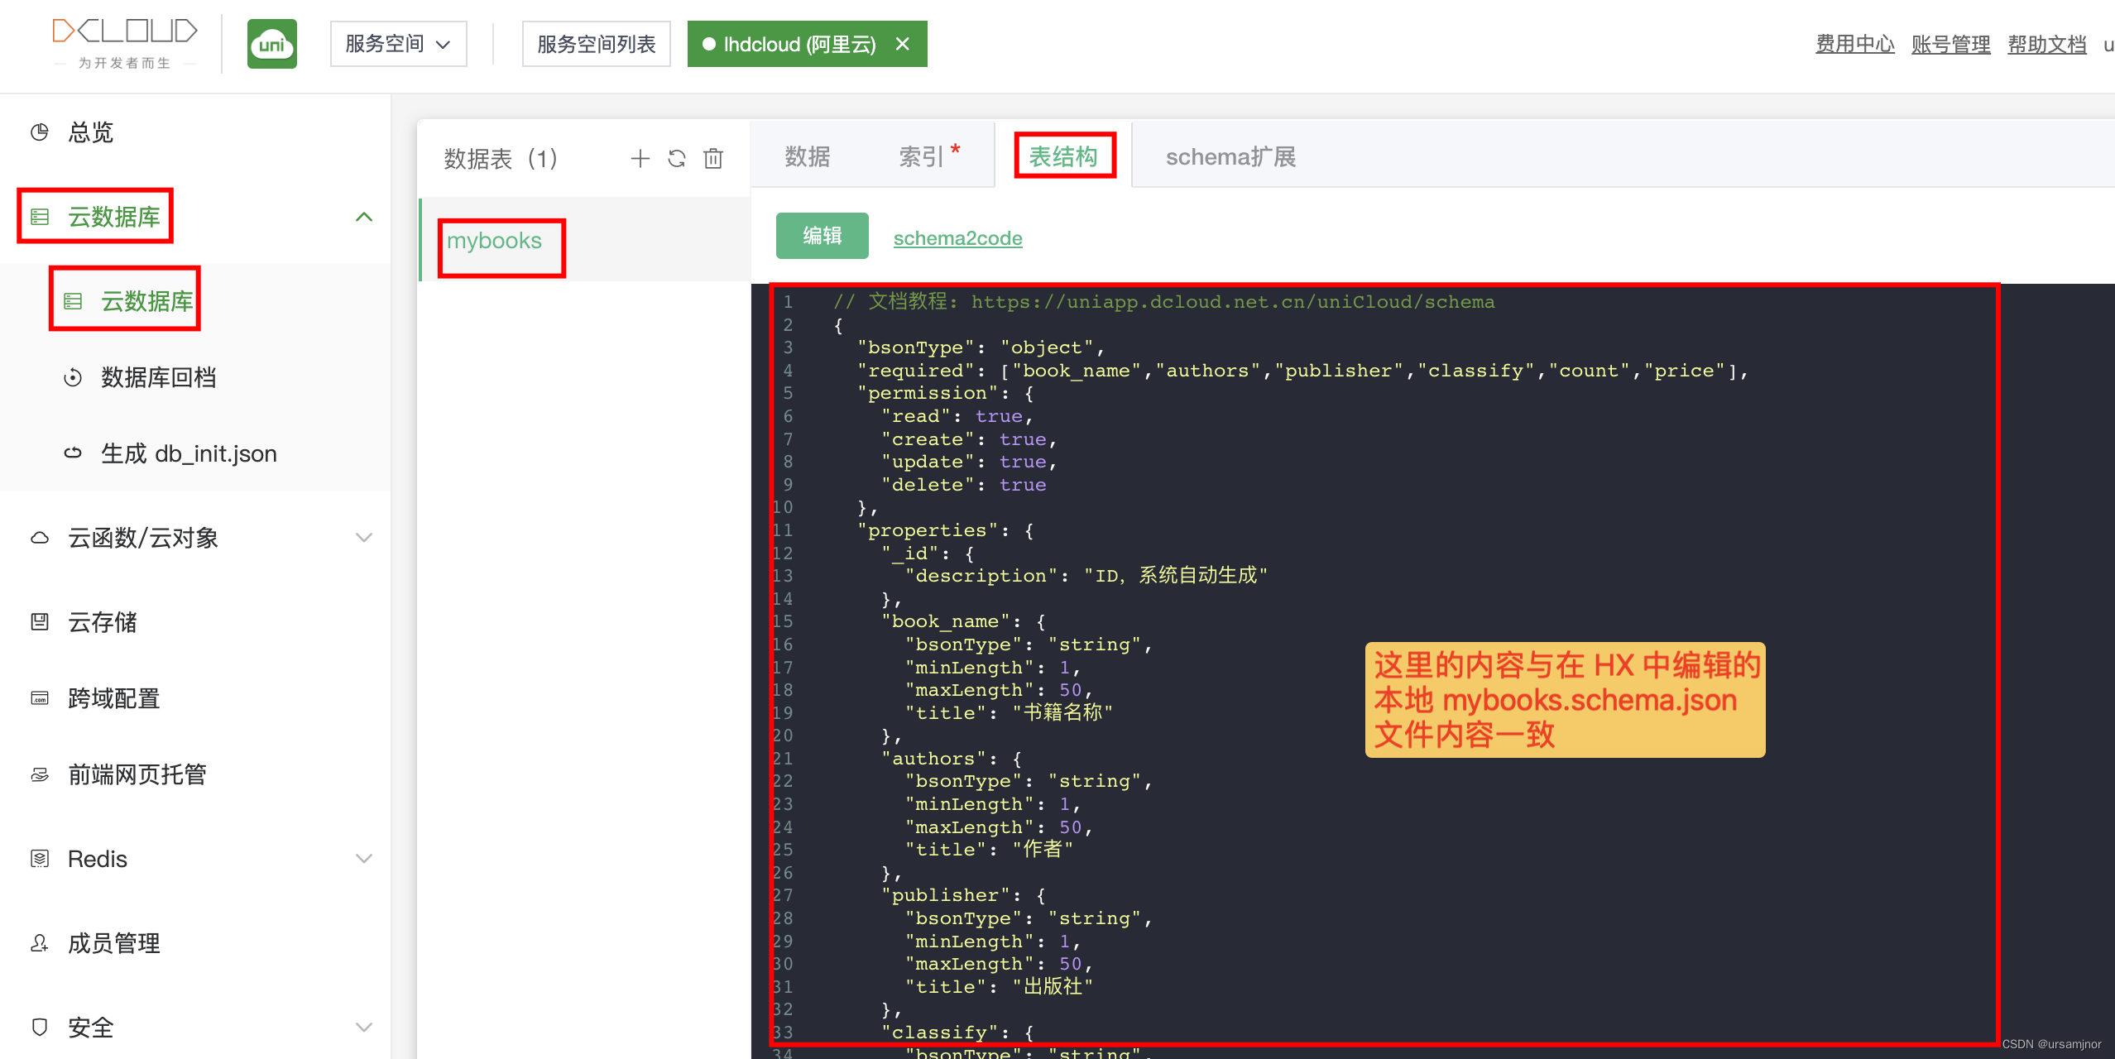Click the 安全 shield icon
2115x1059 pixels.
(x=40, y=1028)
